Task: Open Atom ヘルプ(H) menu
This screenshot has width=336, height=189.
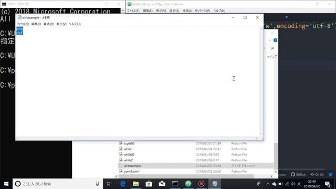Action: coord(219,10)
